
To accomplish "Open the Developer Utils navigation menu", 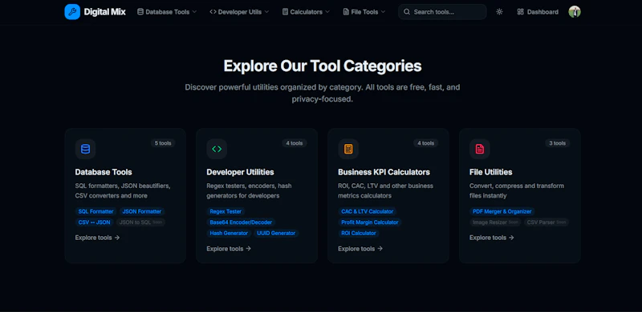I will [x=239, y=12].
